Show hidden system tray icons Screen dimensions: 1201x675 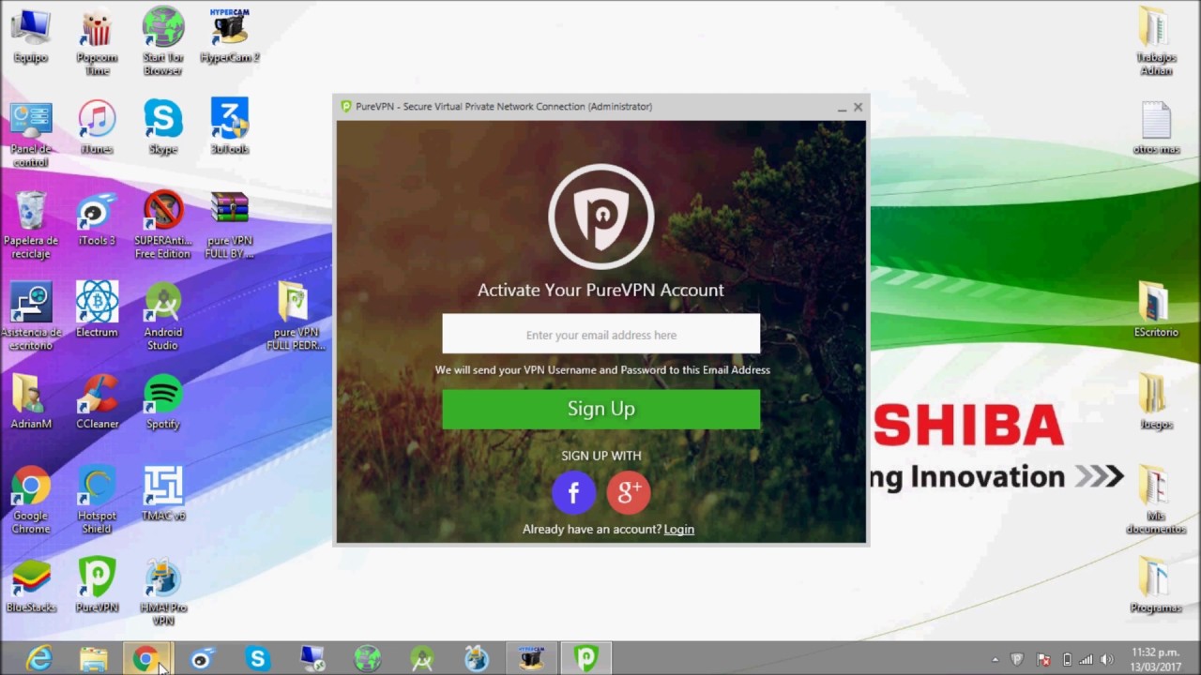[995, 660]
